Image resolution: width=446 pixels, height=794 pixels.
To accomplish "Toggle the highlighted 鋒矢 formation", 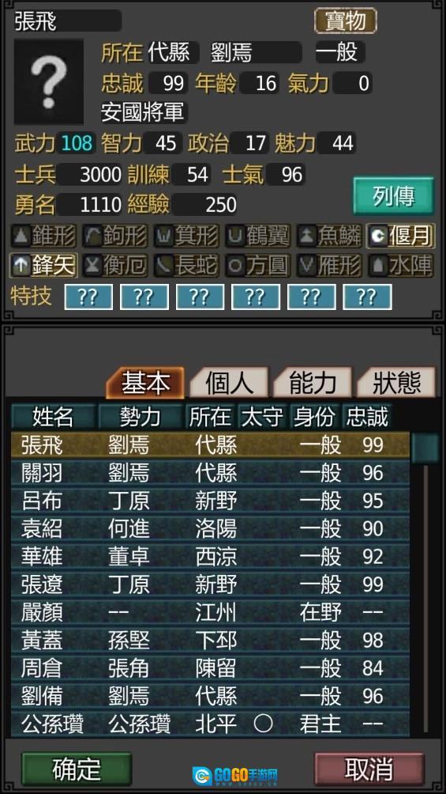I will [x=43, y=265].
